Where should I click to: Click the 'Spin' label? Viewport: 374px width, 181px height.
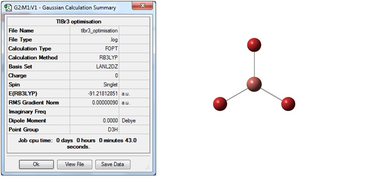pyautogui.click(x=14, y=85)
